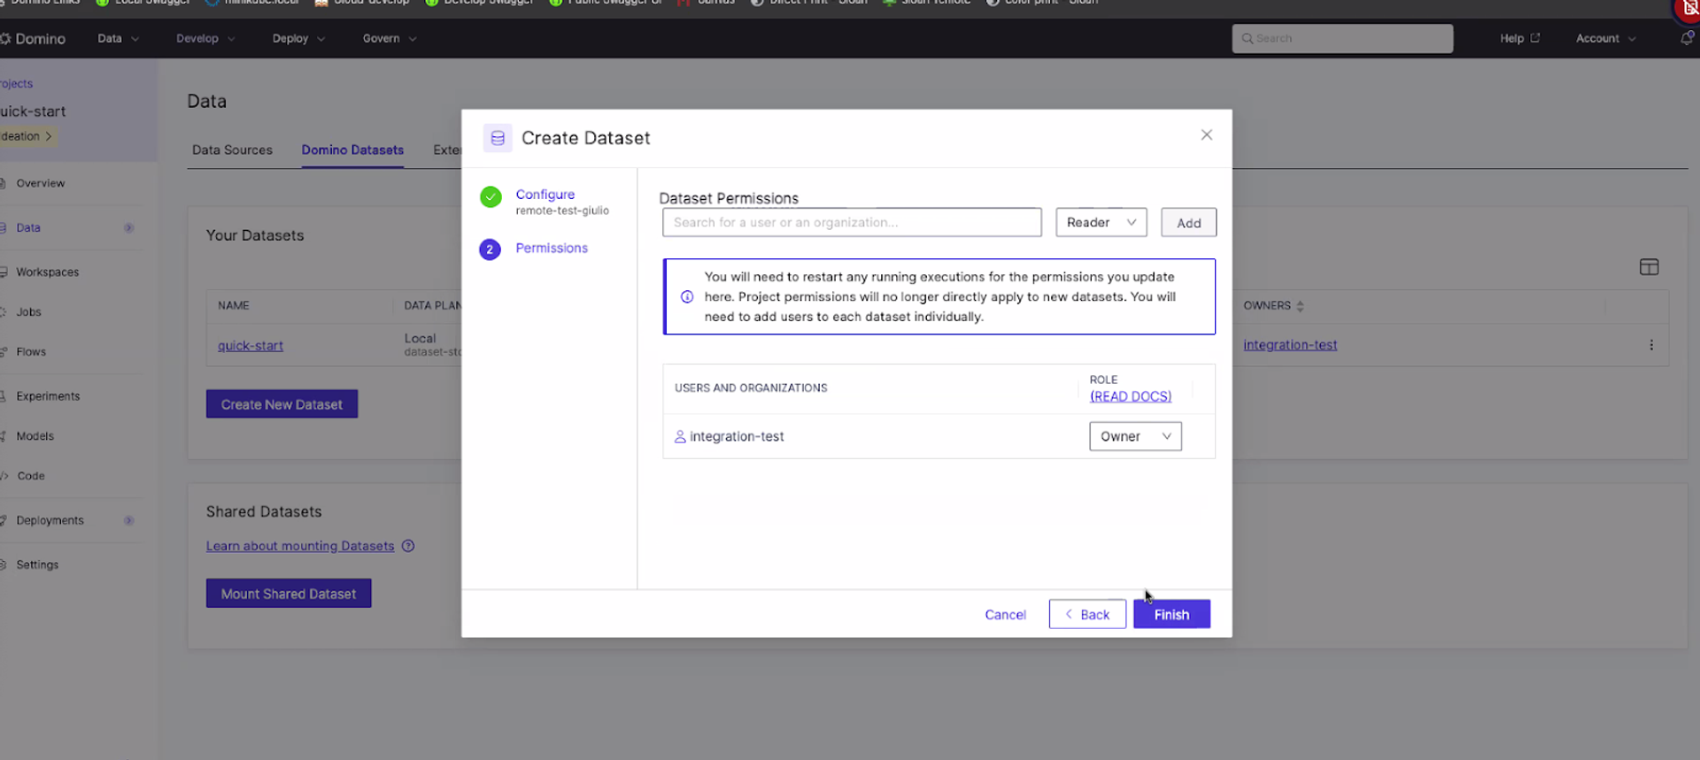
Task: Click the Back button in dialog
Action: pyautogui.click(x=1087, y=614)
